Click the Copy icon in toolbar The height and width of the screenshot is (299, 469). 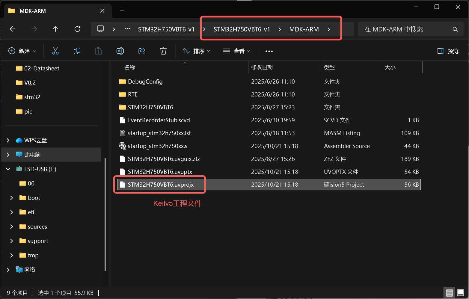77,51
